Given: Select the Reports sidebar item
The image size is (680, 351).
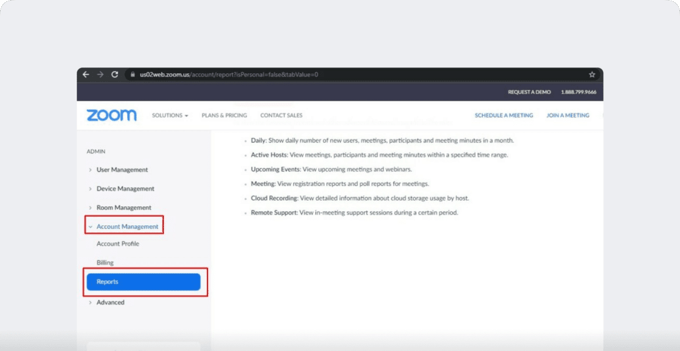Looking at the screenshot, I should 144,282.
